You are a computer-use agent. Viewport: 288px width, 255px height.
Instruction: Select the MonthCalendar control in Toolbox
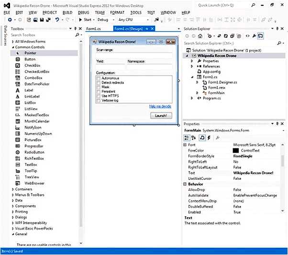pos(37,121)
